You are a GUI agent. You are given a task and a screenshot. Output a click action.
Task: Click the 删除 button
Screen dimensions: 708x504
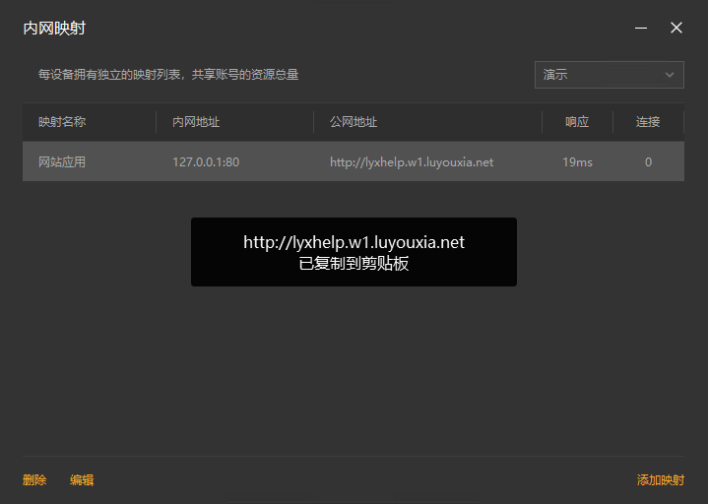pos(34,480)
